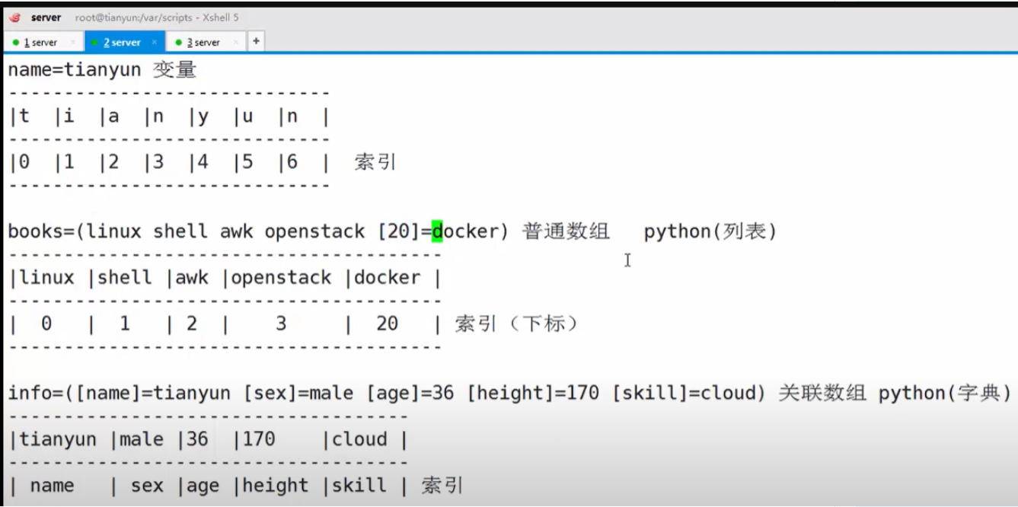Click "[sex]=male" in the info line
Image resolution: width=1018 pixels, height=507 pixels.
point(298,394)
